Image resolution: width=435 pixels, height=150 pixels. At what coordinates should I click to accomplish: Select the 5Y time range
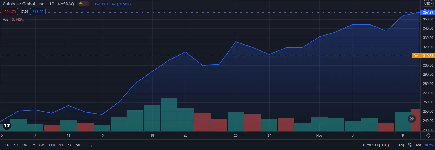[69, 145]
